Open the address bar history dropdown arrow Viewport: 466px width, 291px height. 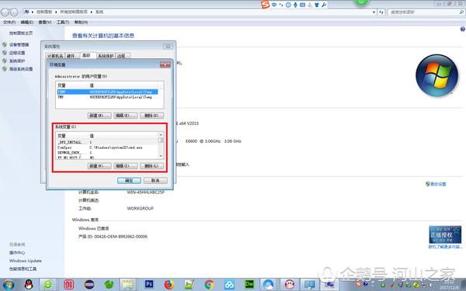(374, 12)
